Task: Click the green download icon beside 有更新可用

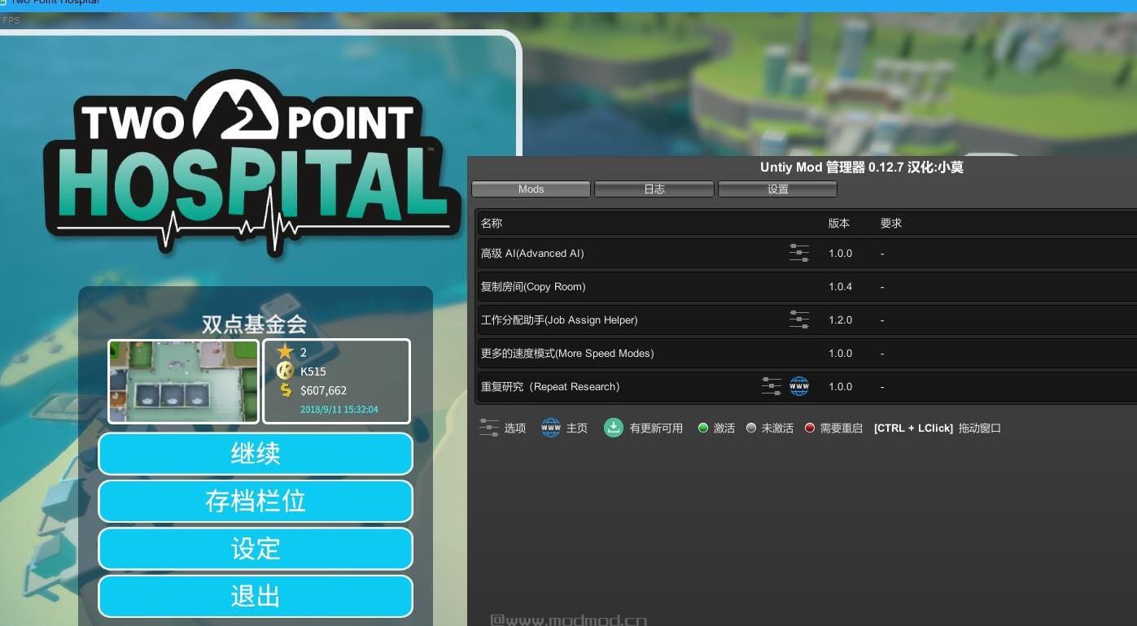Action: tap(614, 428)
